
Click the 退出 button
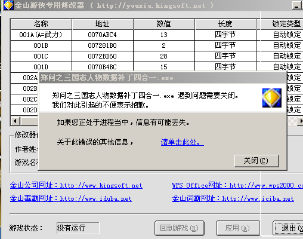(x=288, y=228)
